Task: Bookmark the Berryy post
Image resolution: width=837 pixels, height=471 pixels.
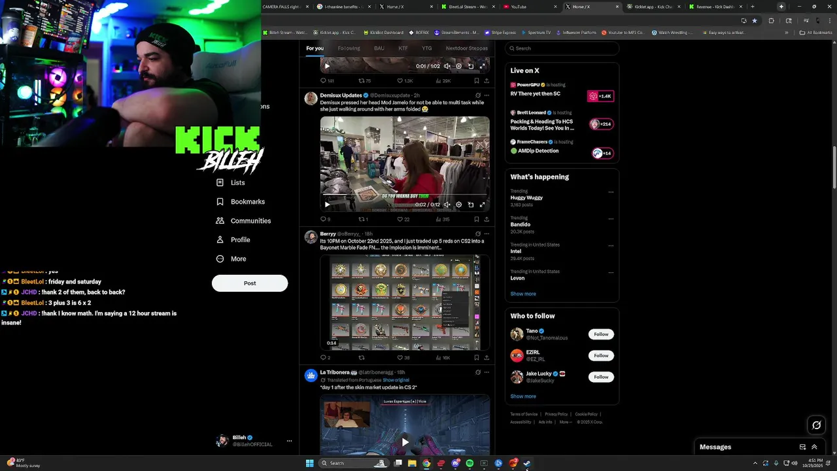Action: click(476, 358)
